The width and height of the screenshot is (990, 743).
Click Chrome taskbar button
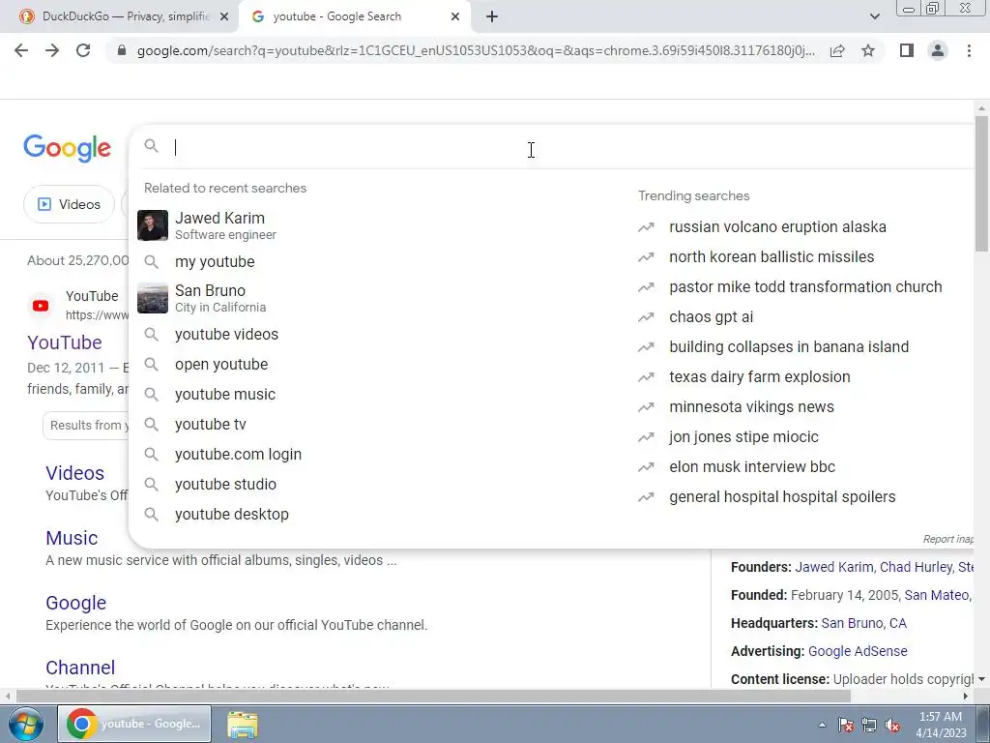(134, 724)
